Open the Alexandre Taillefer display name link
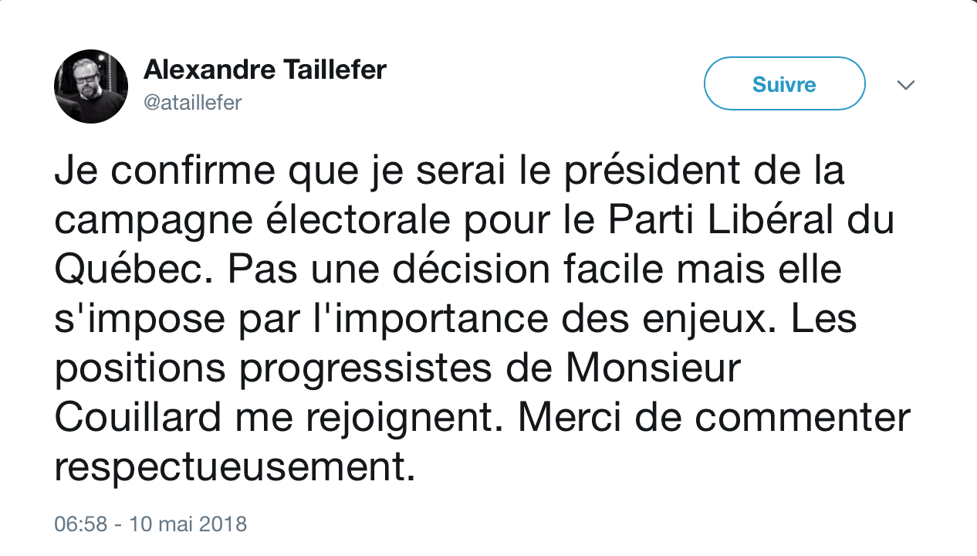977x556 pixels. tap(265, 70)
